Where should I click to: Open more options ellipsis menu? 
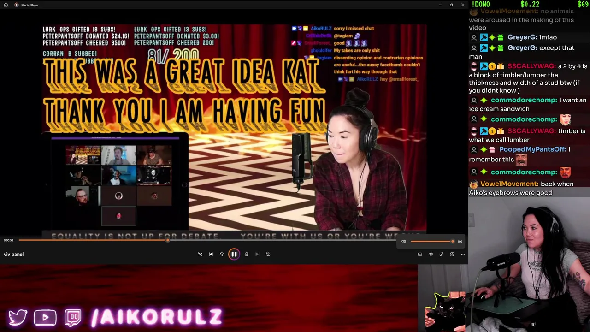[x=463, y=254]
